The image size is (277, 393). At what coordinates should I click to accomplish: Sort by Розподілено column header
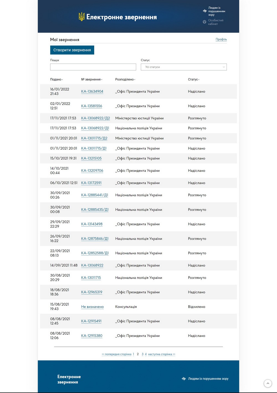click(125, 79)
